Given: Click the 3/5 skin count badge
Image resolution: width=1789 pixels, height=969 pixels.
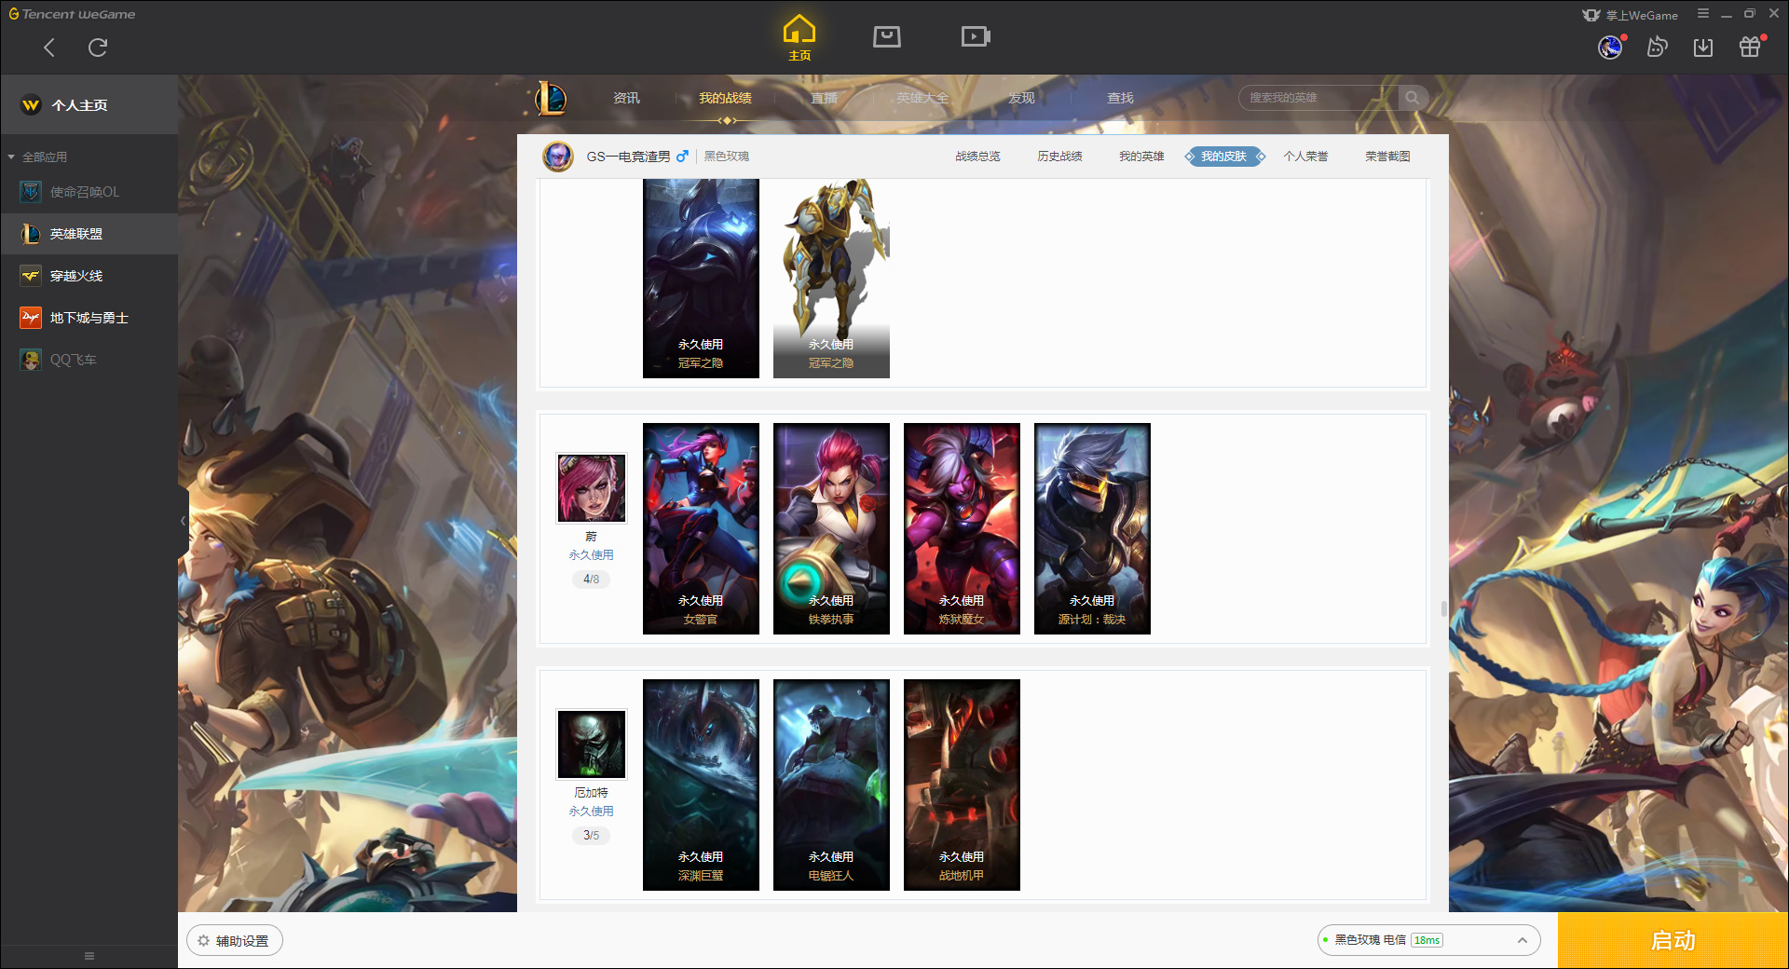Looking at the screenshot, I should click(592, 836).
